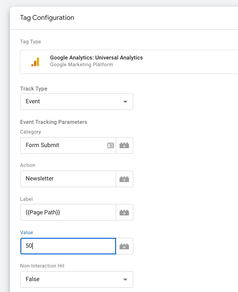Click the blue Value field label

coord(27,232)
